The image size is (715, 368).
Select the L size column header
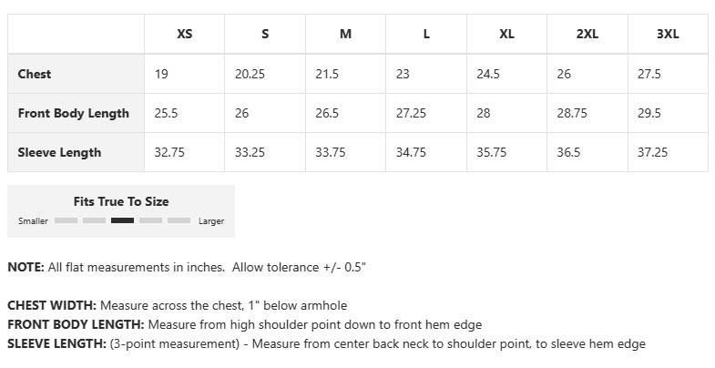426,35
